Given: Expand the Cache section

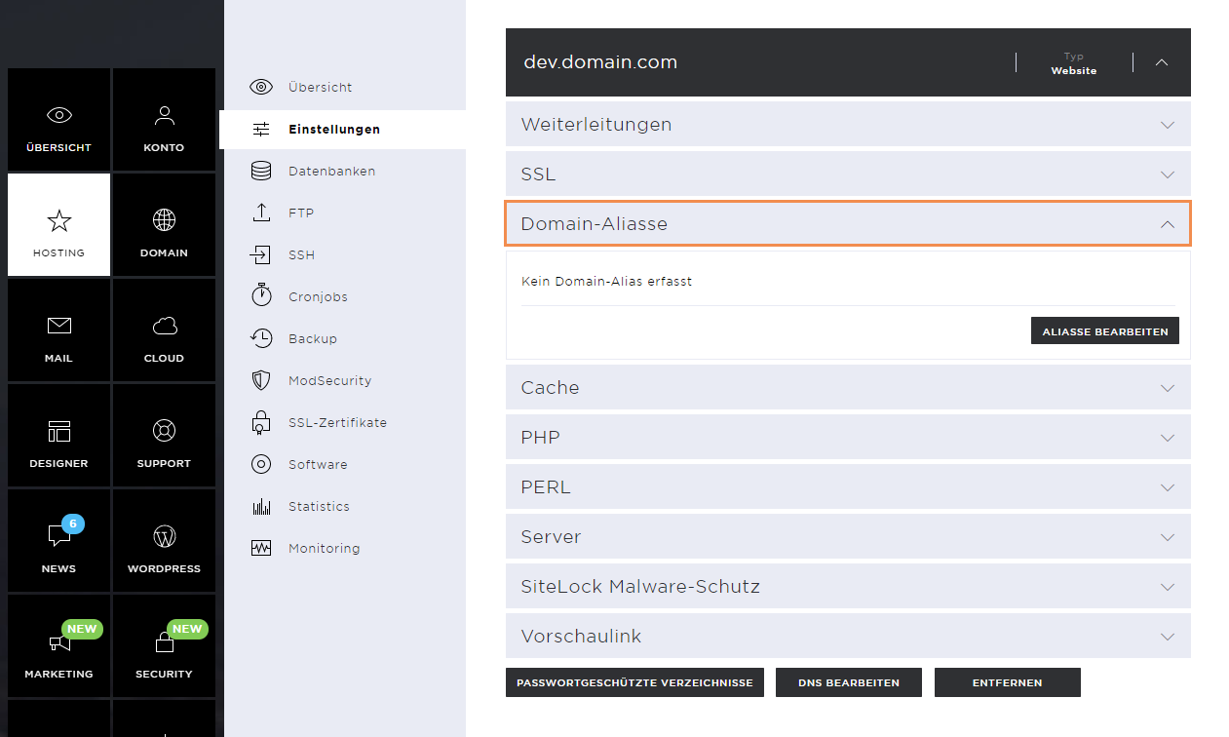Looking at the screenshot, I should point(848,387).
